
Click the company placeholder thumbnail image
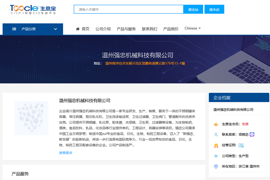pos(31,118)
